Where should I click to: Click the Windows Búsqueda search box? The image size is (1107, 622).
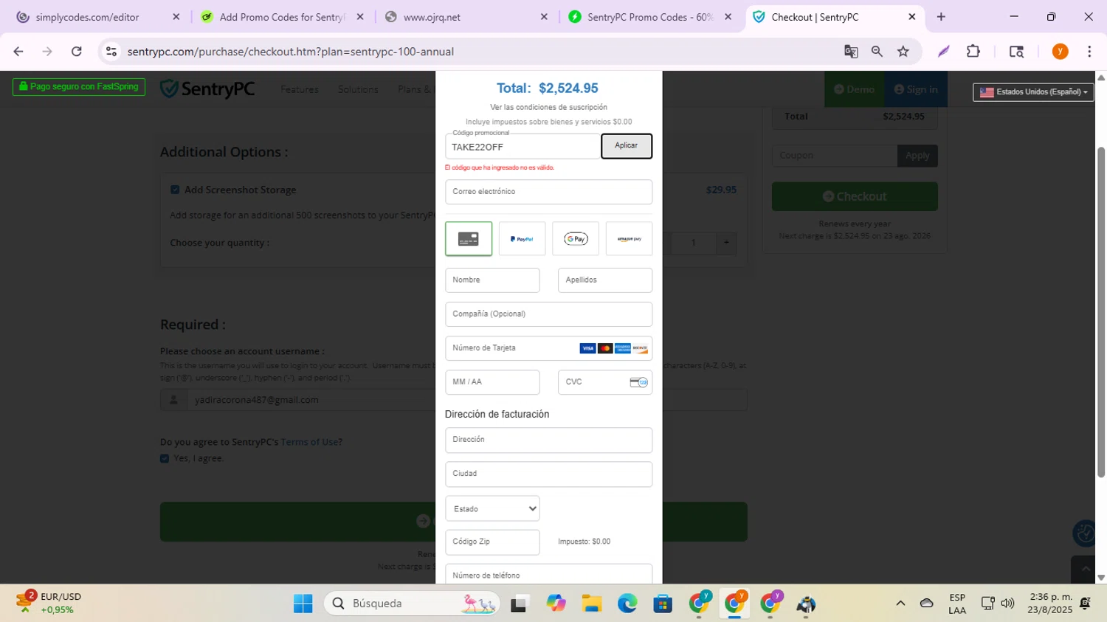click(412, 604)
